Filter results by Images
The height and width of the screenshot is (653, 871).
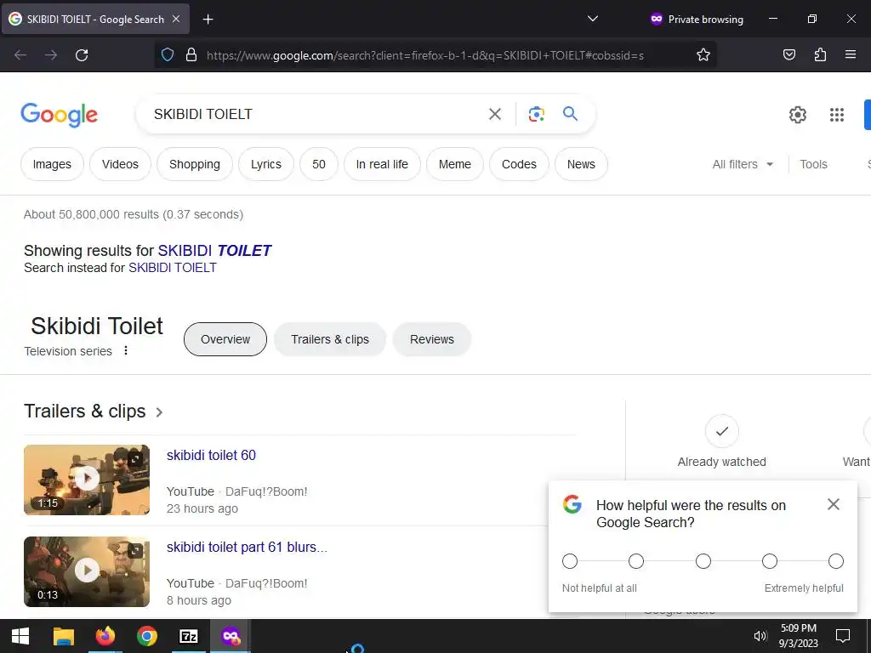tap(52, 164)
